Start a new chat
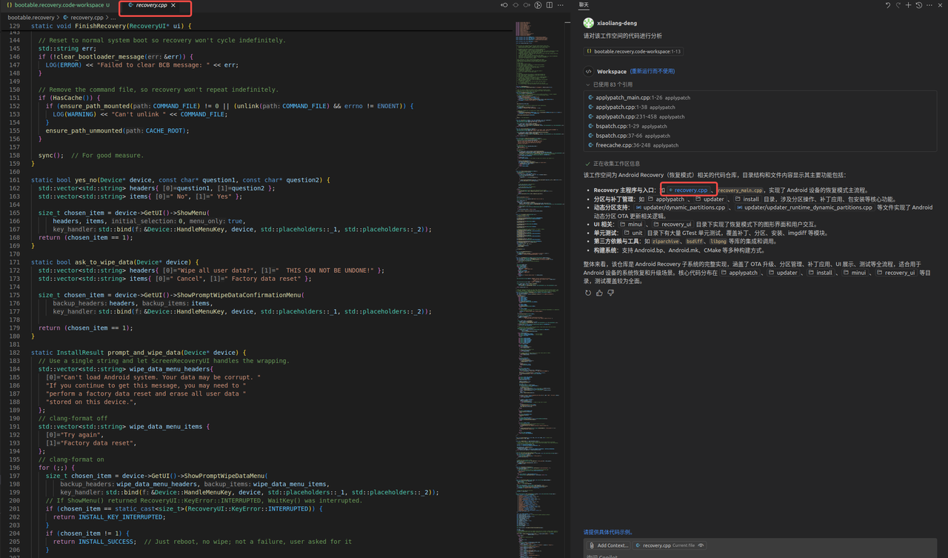The height and width of the screenshot is (558, 948). coord(909,5)
